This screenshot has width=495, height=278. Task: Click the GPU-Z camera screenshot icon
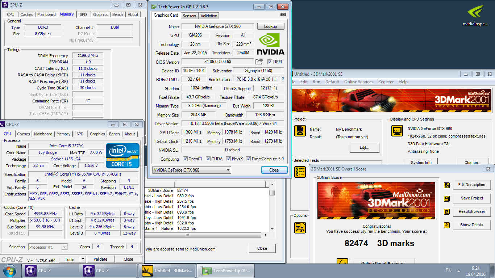[x=283, y=14]
